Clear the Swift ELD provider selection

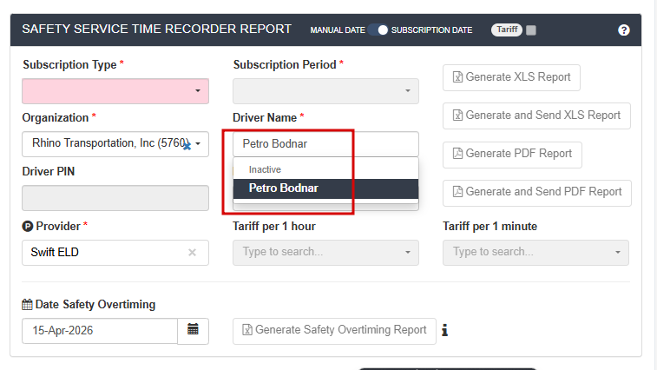coord(193,253)
